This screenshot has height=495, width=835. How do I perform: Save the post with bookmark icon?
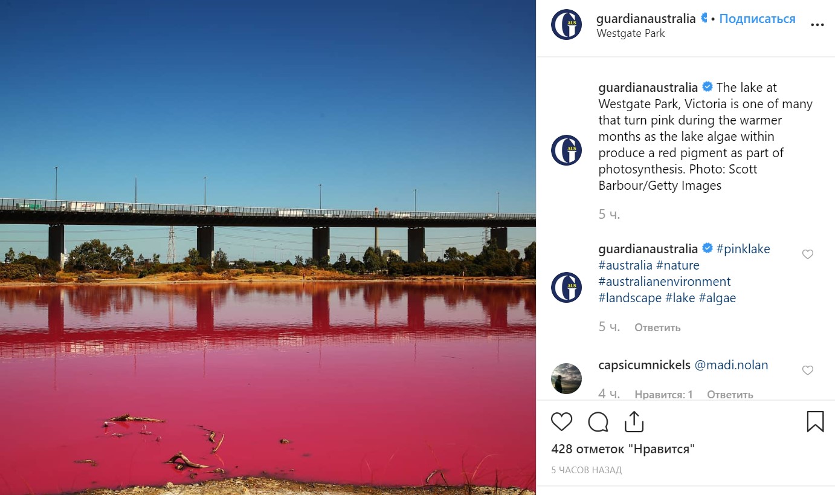coord(815,421)
